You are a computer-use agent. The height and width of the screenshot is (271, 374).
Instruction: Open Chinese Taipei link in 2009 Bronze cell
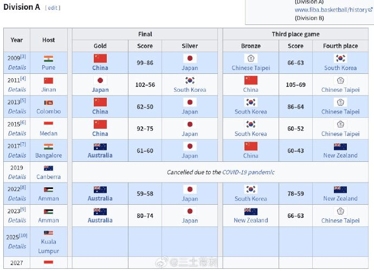pos(250,68)
